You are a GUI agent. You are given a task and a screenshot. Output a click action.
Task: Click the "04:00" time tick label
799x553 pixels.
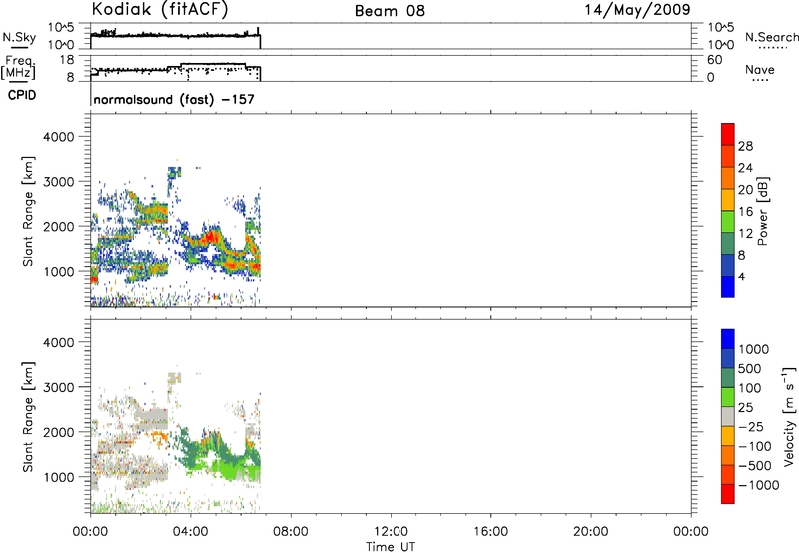coord(190,532)
